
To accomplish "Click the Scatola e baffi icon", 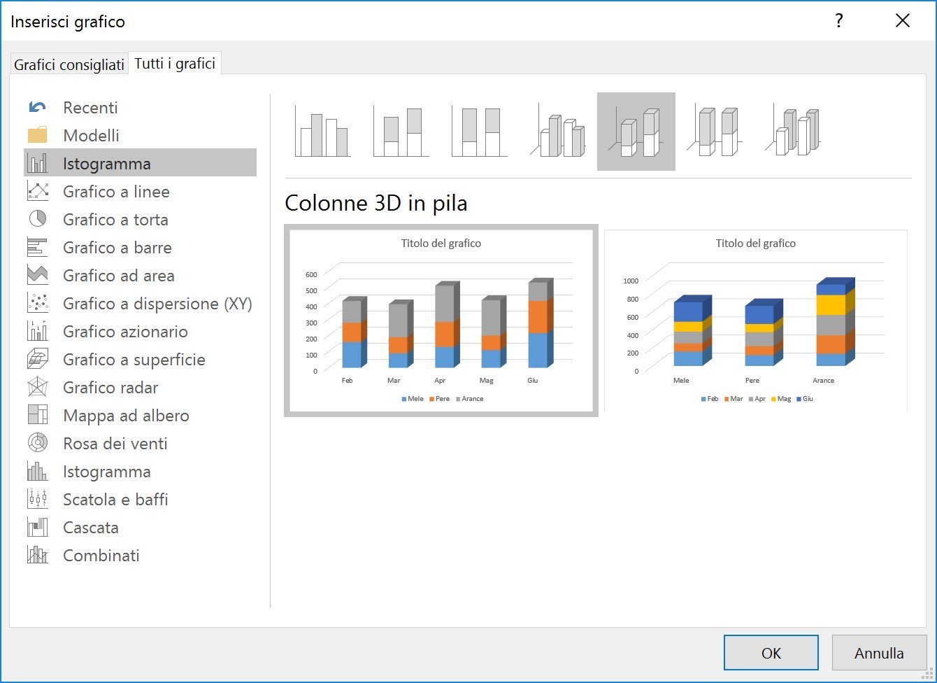I will [37, 499].
